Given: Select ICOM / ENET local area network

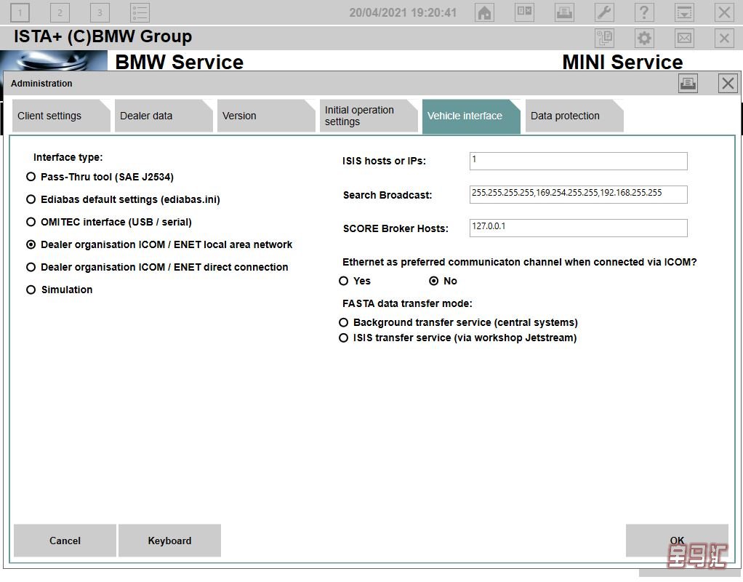Looking at the screenshot, I should coord(159,244).
